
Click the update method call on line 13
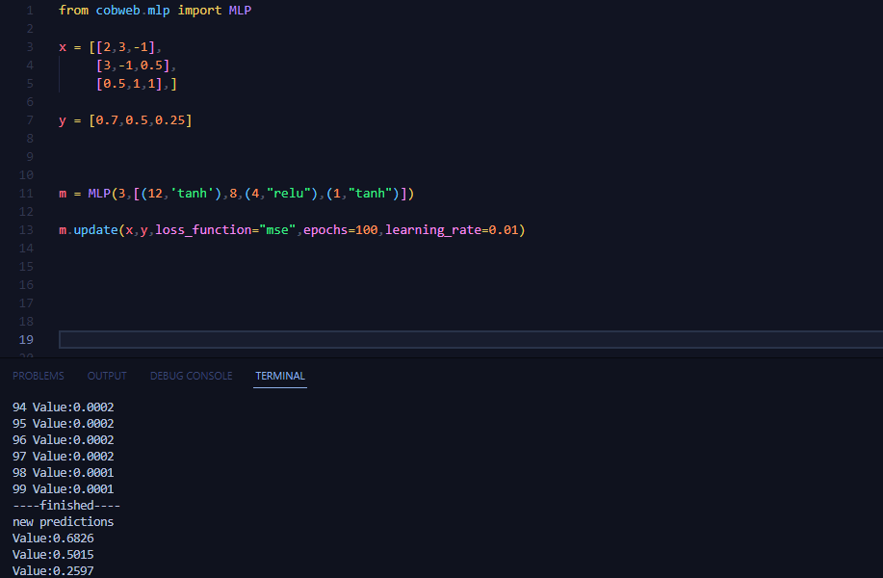pyautogui.click(x=95, y=230)
